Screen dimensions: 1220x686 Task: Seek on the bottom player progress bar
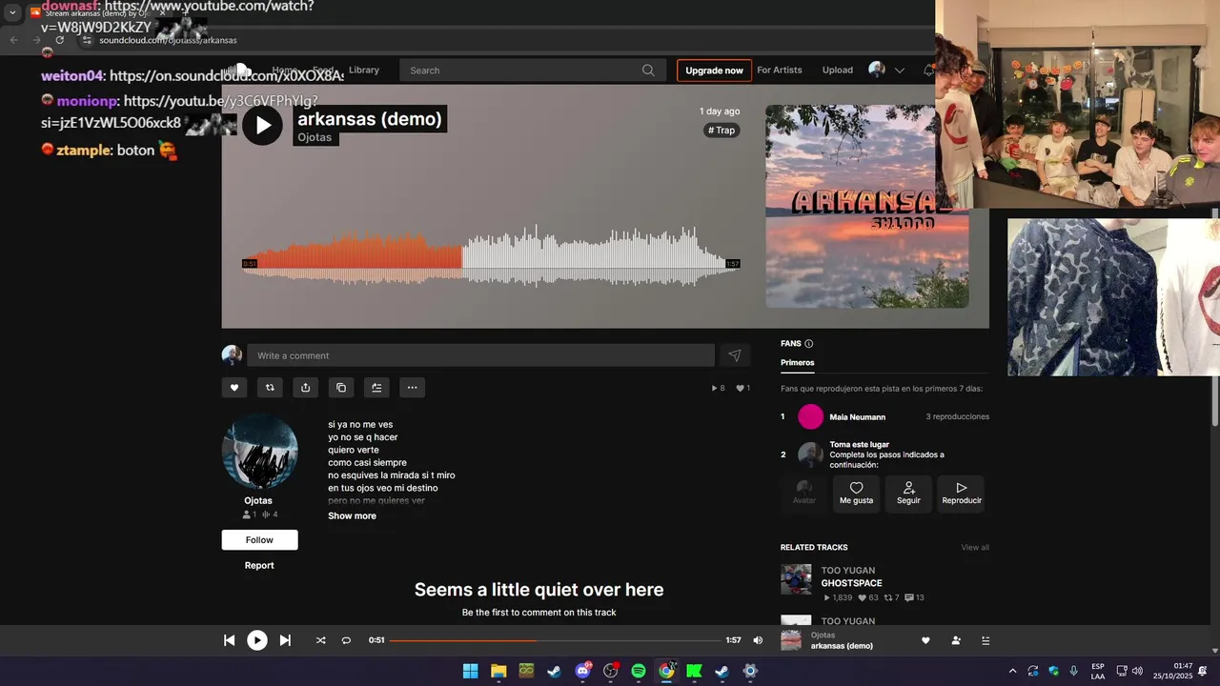556,640
